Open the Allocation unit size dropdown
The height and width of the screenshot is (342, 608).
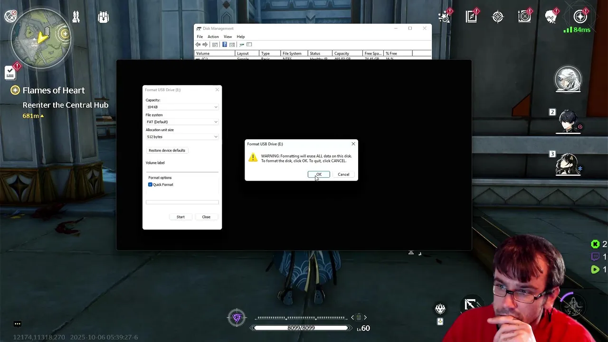pos(182,137)
